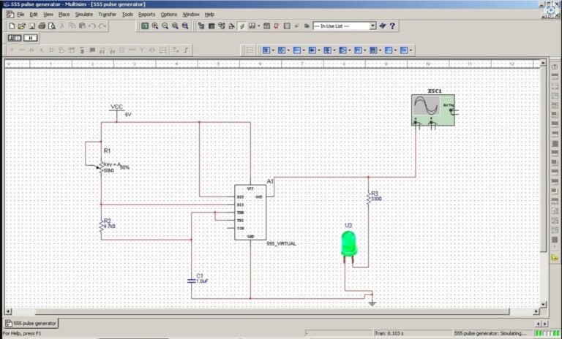
Task: Click the simulation progress indicator in status bar
Action: [547, 333]
